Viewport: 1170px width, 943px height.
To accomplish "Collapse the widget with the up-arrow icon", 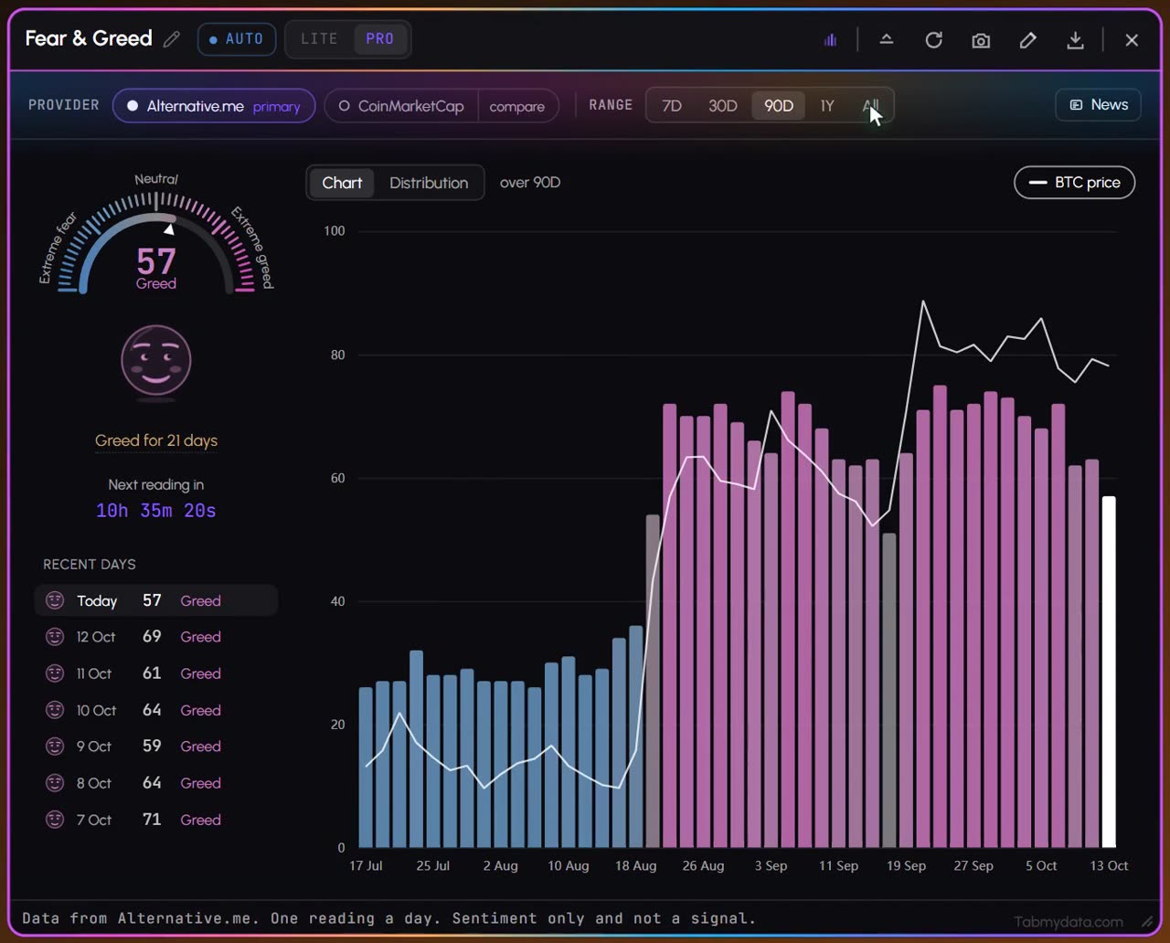I will (886, 39).
